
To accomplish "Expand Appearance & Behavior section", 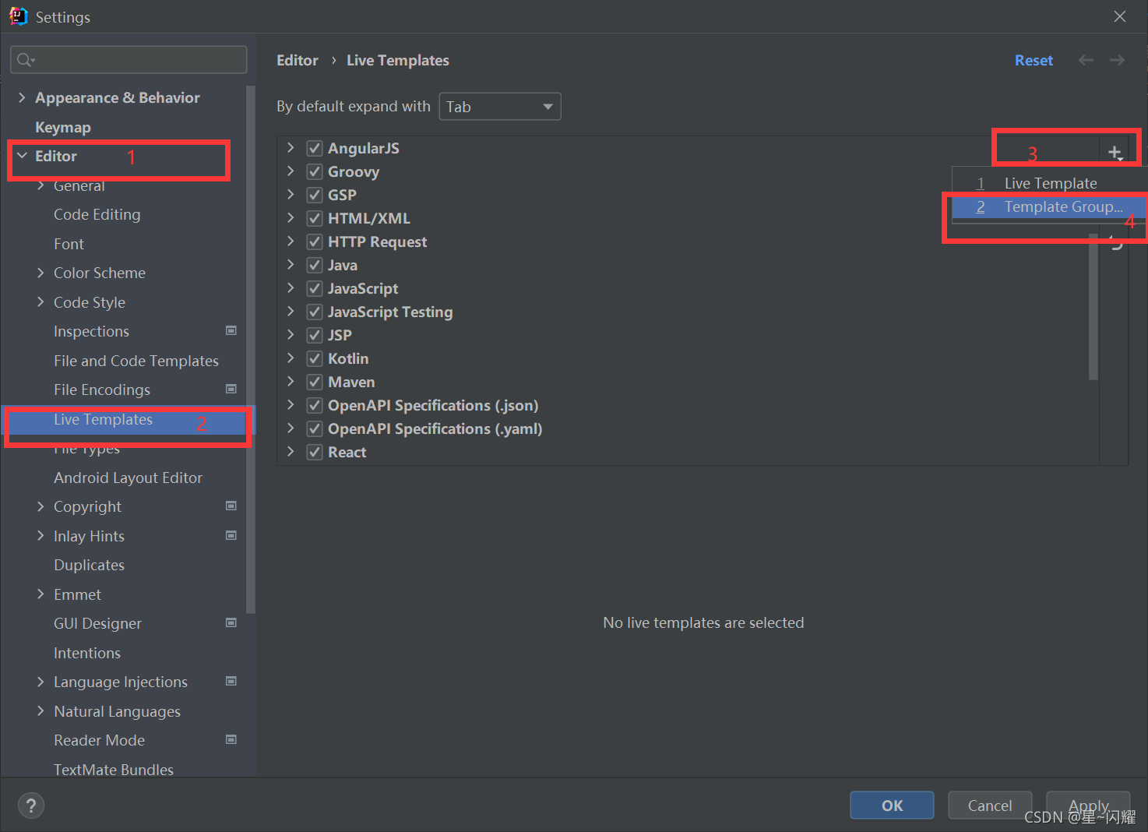I will tap(22, 97).
